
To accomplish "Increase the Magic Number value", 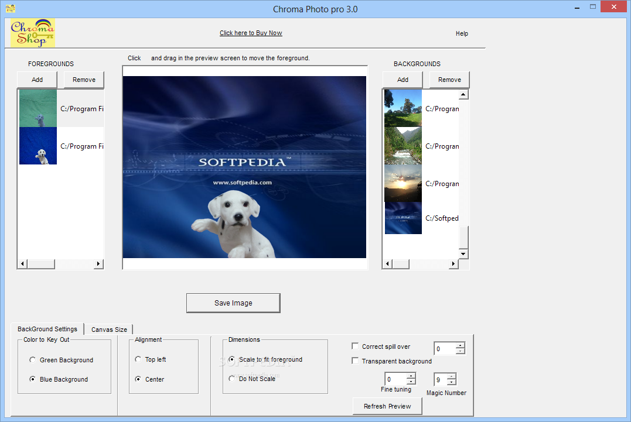I will (x=452, y=376).
